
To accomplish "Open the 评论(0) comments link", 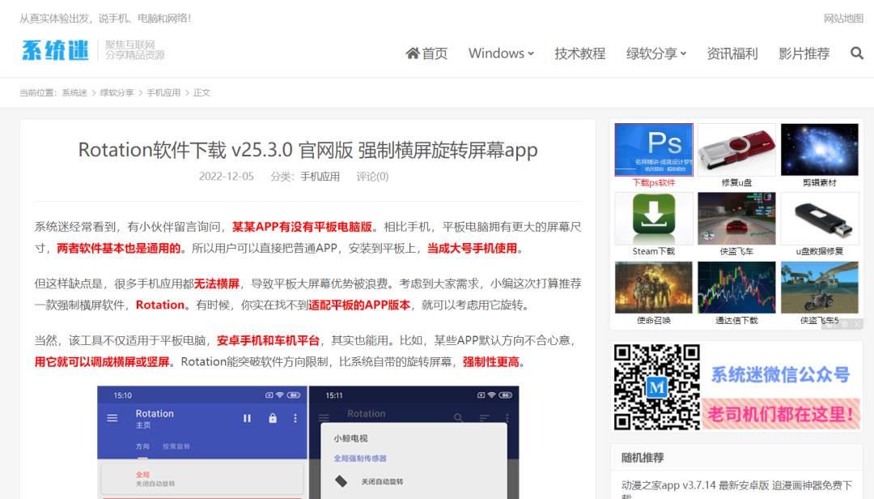I will pos(372,176).
